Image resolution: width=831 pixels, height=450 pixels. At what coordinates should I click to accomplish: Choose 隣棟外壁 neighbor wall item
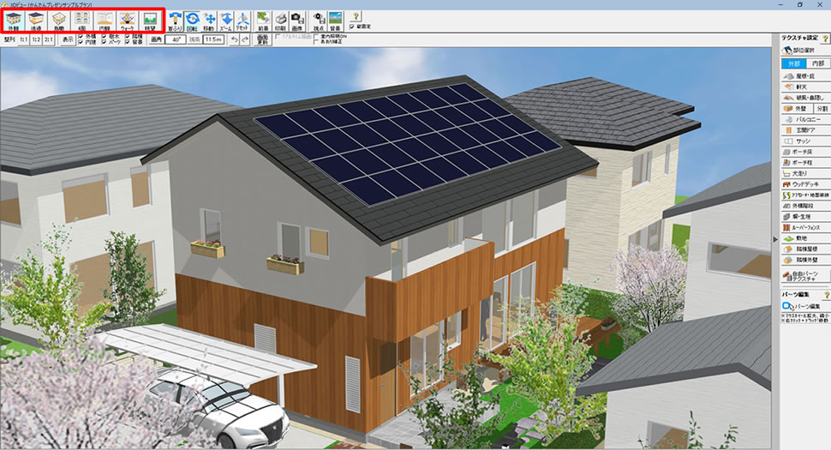[x=805, y=261]
